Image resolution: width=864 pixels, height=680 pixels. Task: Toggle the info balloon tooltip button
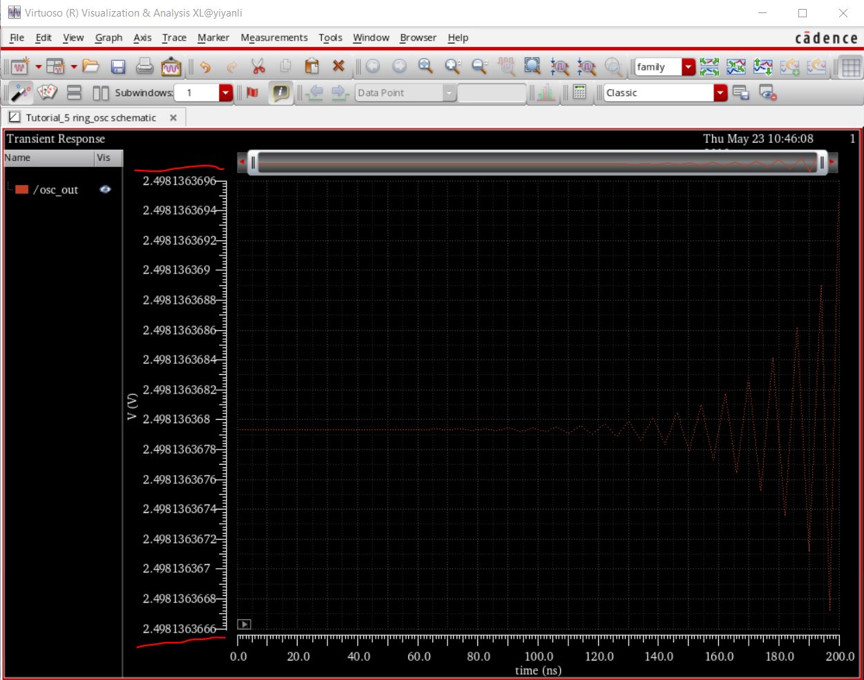pos(280,93)
